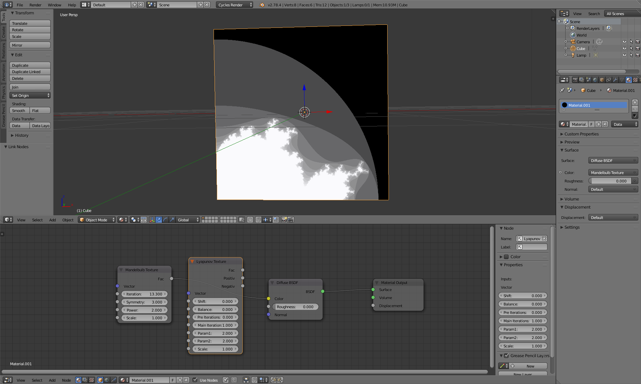Click the Roughness slider in Surface panel
The height and width of the screenshot is (384, 641).
point(610,181)
